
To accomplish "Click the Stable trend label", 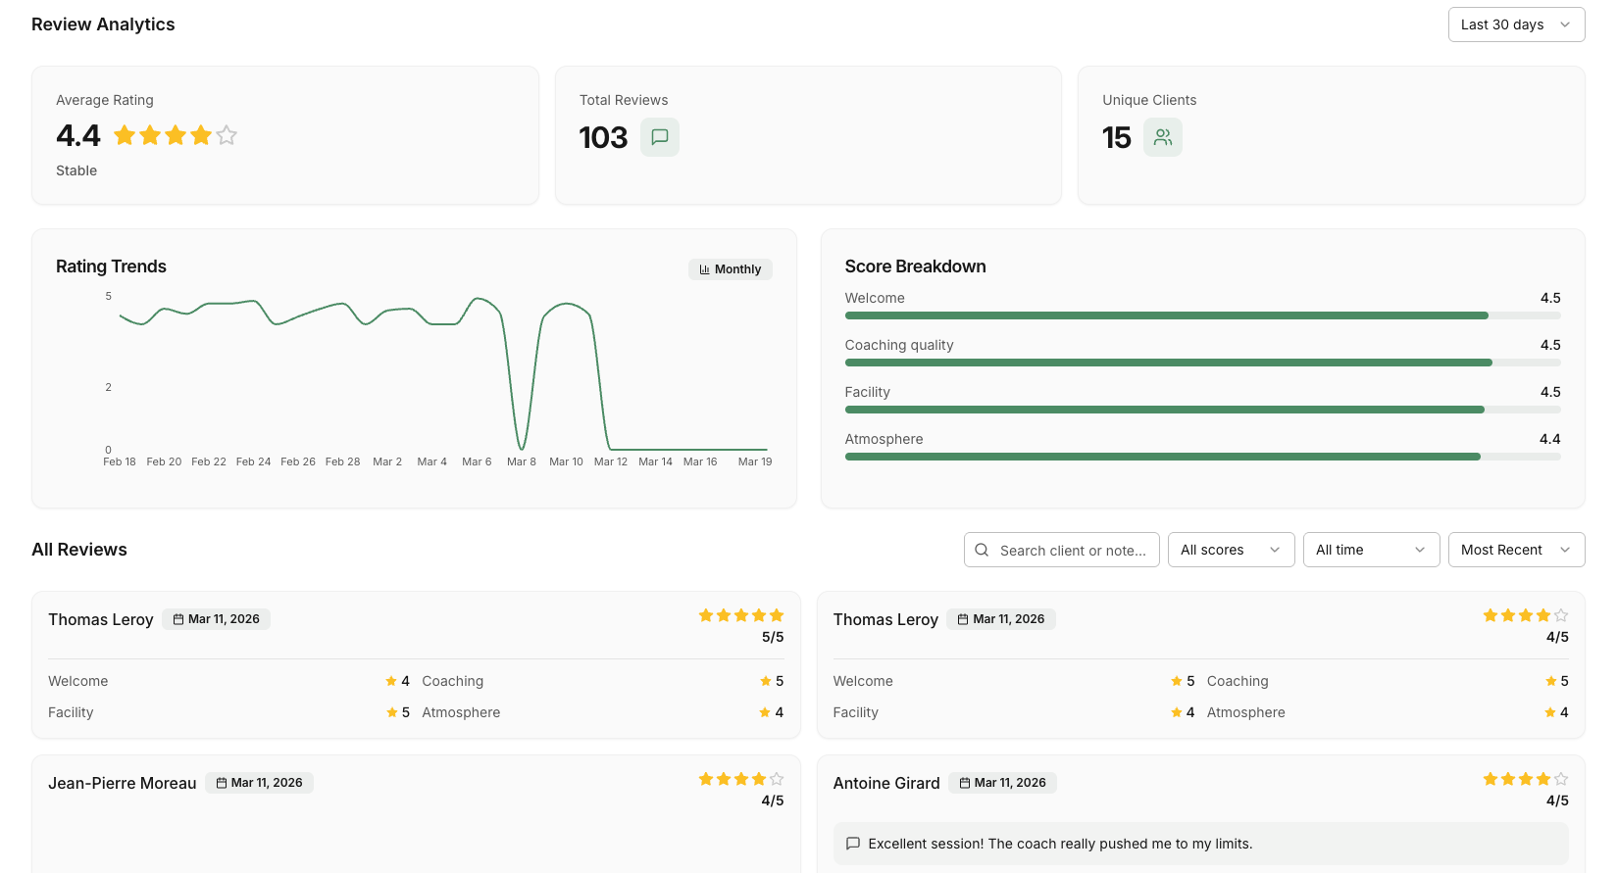I will pyautogui.click(x=76, y=170).
